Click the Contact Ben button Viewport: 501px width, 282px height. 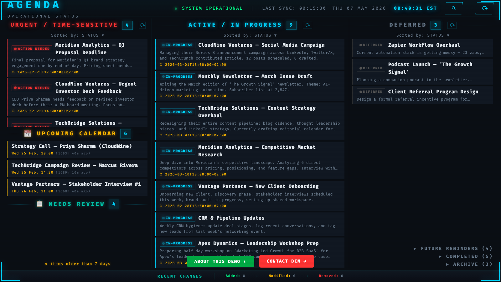287,261
